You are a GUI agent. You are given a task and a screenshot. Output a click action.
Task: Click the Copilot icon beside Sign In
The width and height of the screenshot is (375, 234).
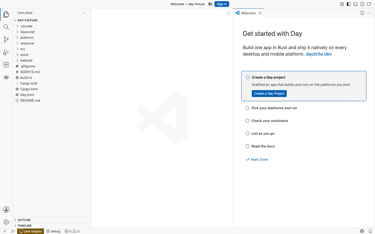(210, 4)
